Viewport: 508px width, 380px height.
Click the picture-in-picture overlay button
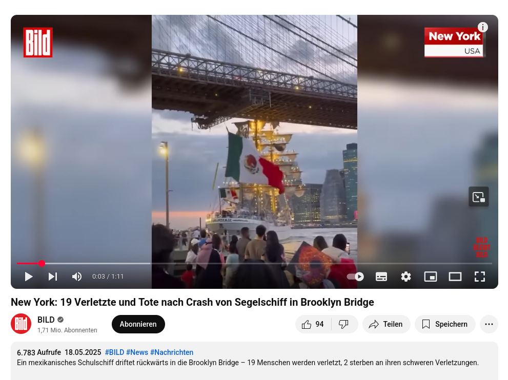pyautogui.click(x=478, y=197)
